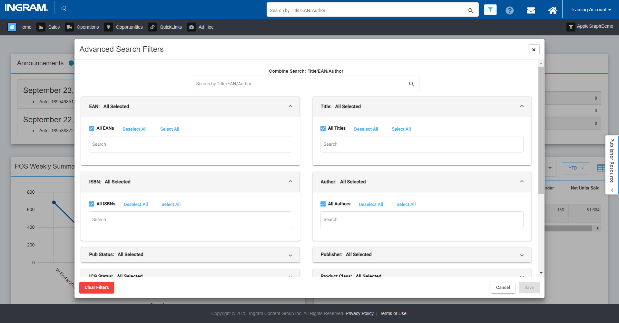Open the YTD dropdown

(576, 168)
